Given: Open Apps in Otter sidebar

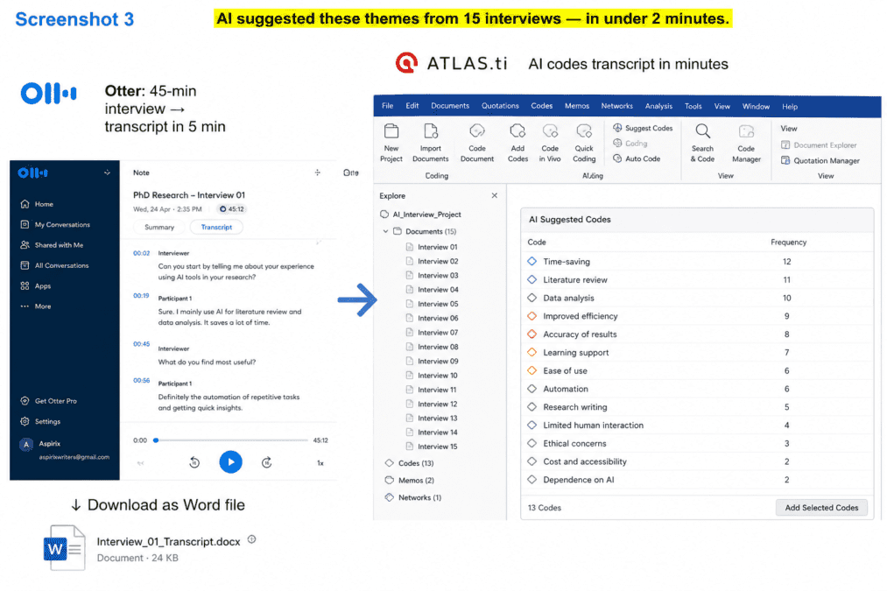Looking at the screenshot, I should 36,285.
